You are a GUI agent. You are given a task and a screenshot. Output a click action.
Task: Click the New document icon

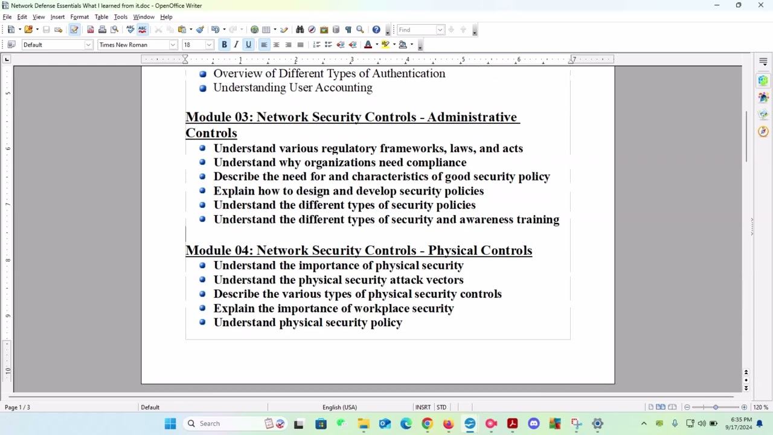click(x=11, y=30)
